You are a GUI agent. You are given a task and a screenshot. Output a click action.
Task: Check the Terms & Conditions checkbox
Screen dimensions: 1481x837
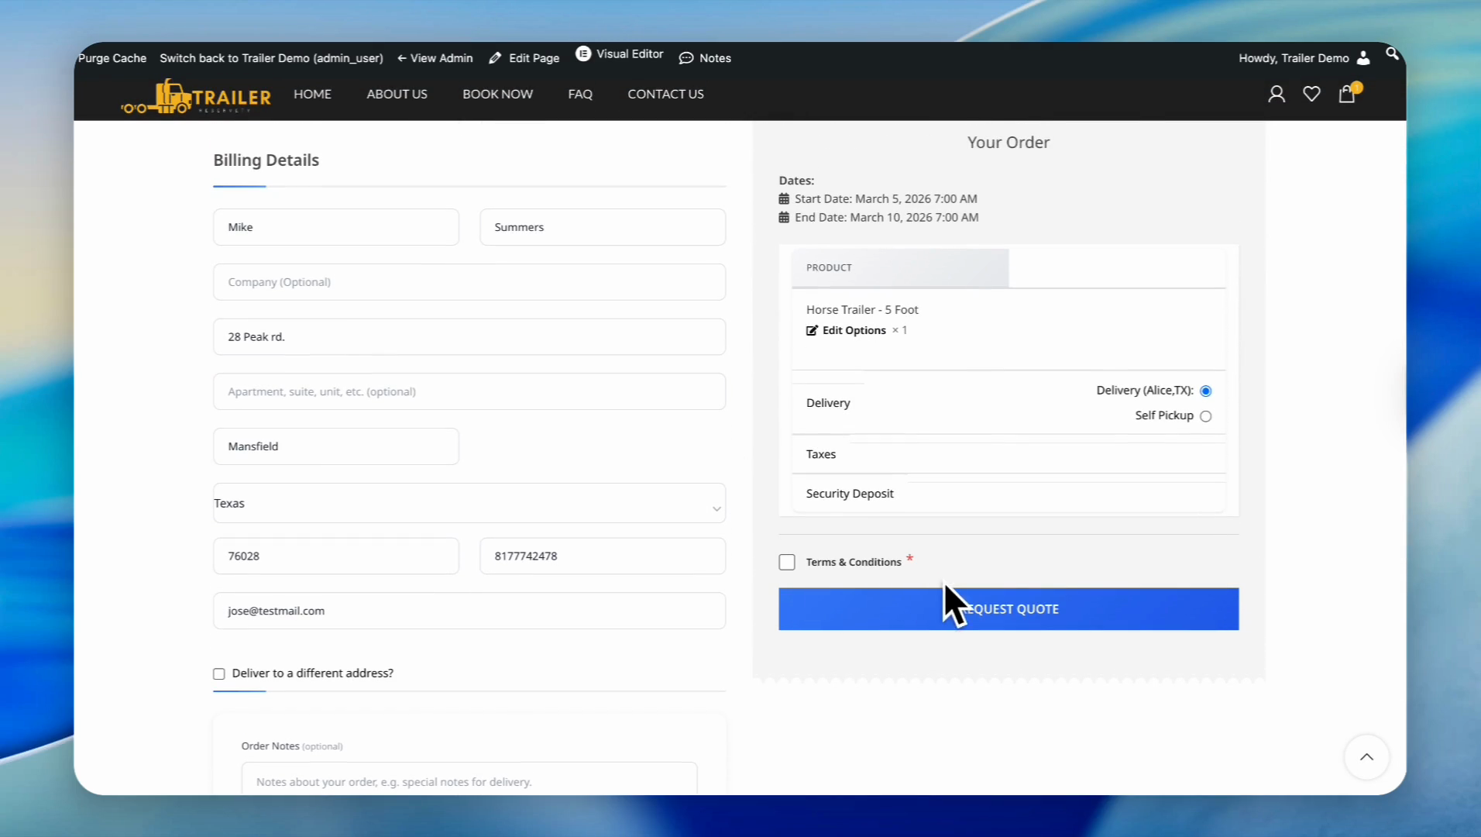787,563
